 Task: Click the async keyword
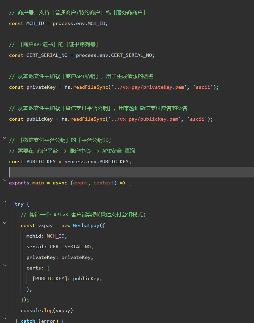tap(60, 183)
